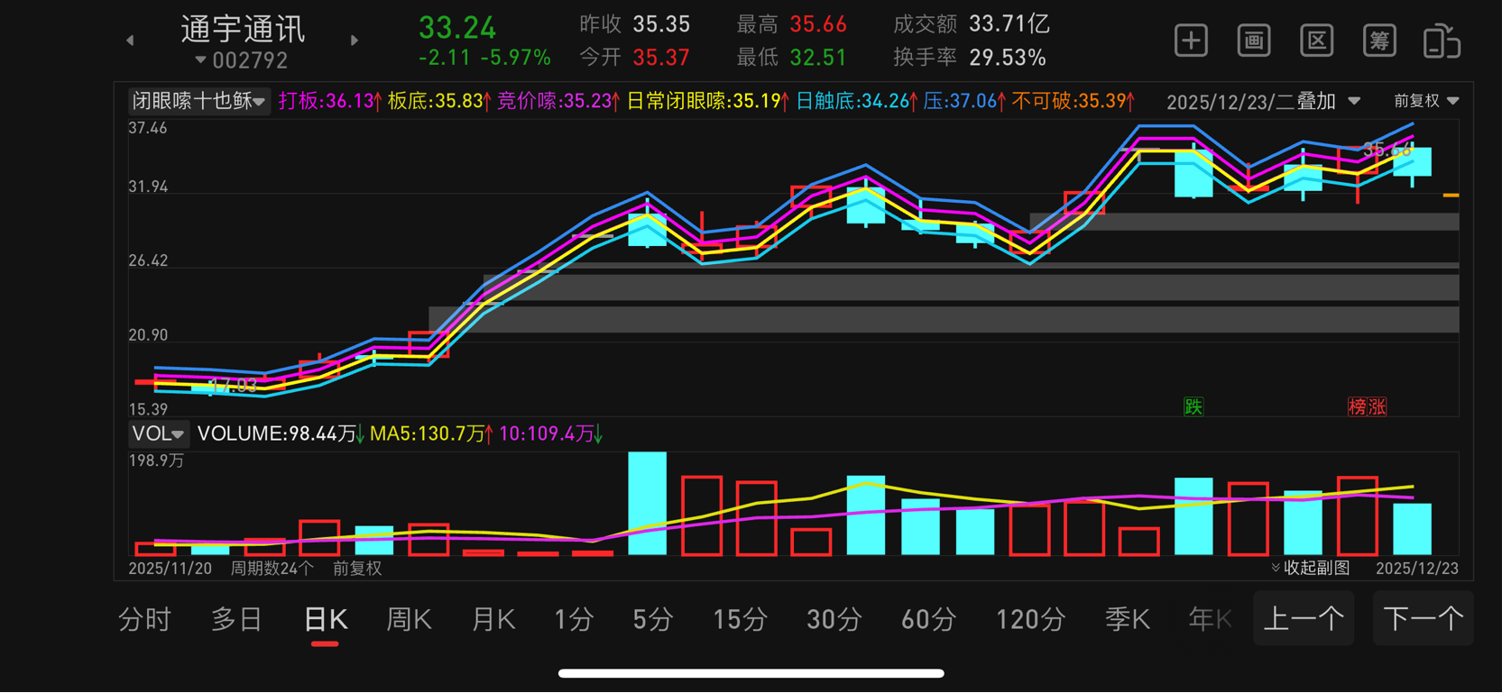Tap the turnover rate 29.53%
The image size is (1502, 693).
coord(1008,58)
